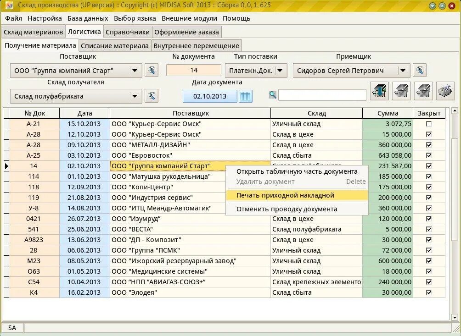Open the Настройка menu
Image resolution: width=461 pixels, height=336 pixels.
pyautogui.click(x=45, y=18)
